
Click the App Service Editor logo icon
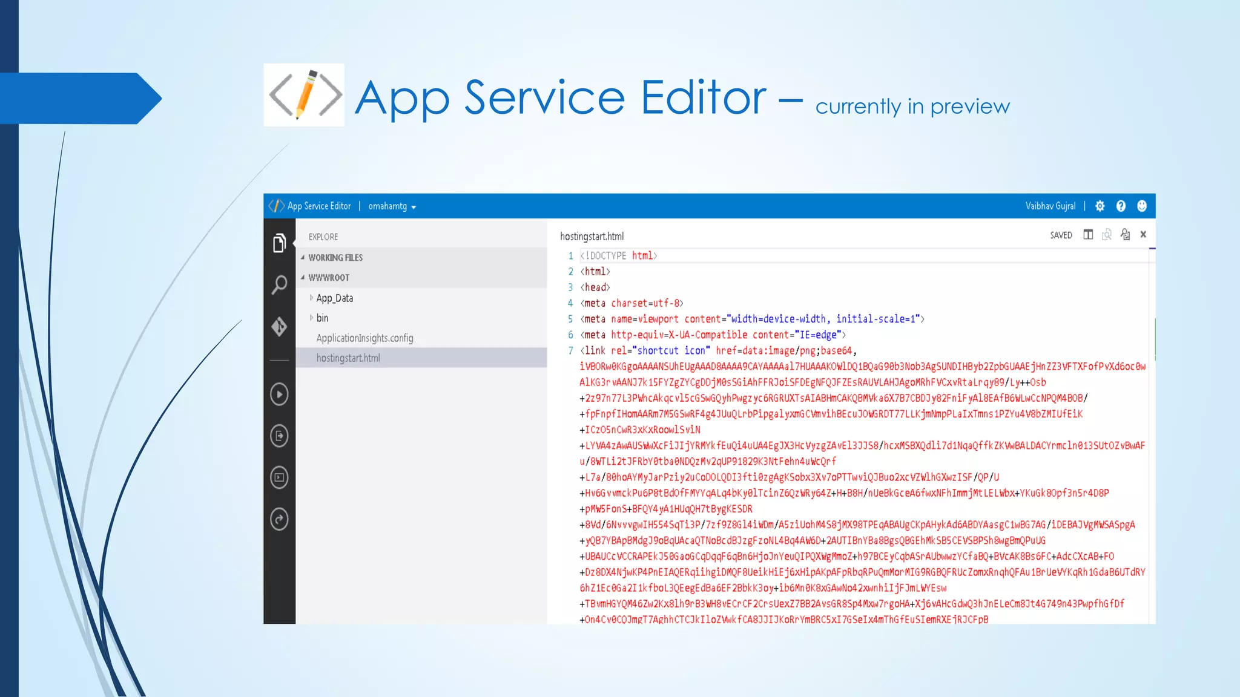(276, 206)
